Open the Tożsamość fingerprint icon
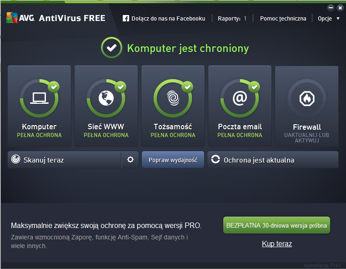The height and width of the screenshot is (269, 346). click(173, 98)
